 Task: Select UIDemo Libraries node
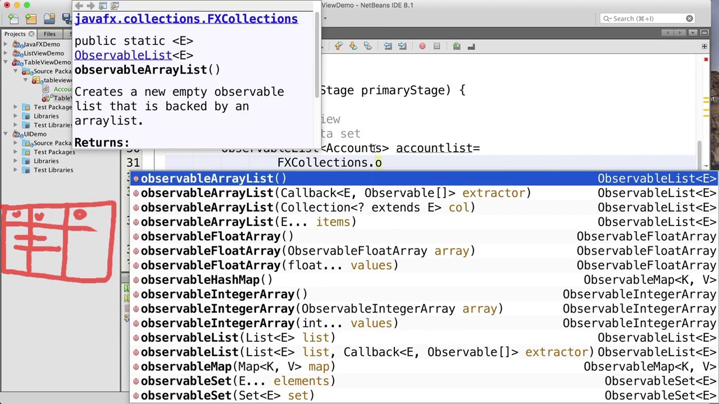(x=46, y=161)
